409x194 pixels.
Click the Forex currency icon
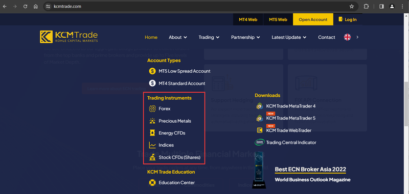coord(152,108)
